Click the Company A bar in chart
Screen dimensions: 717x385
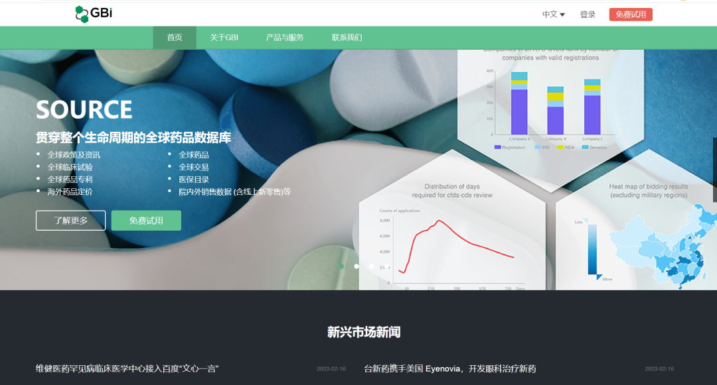(519, 103)
